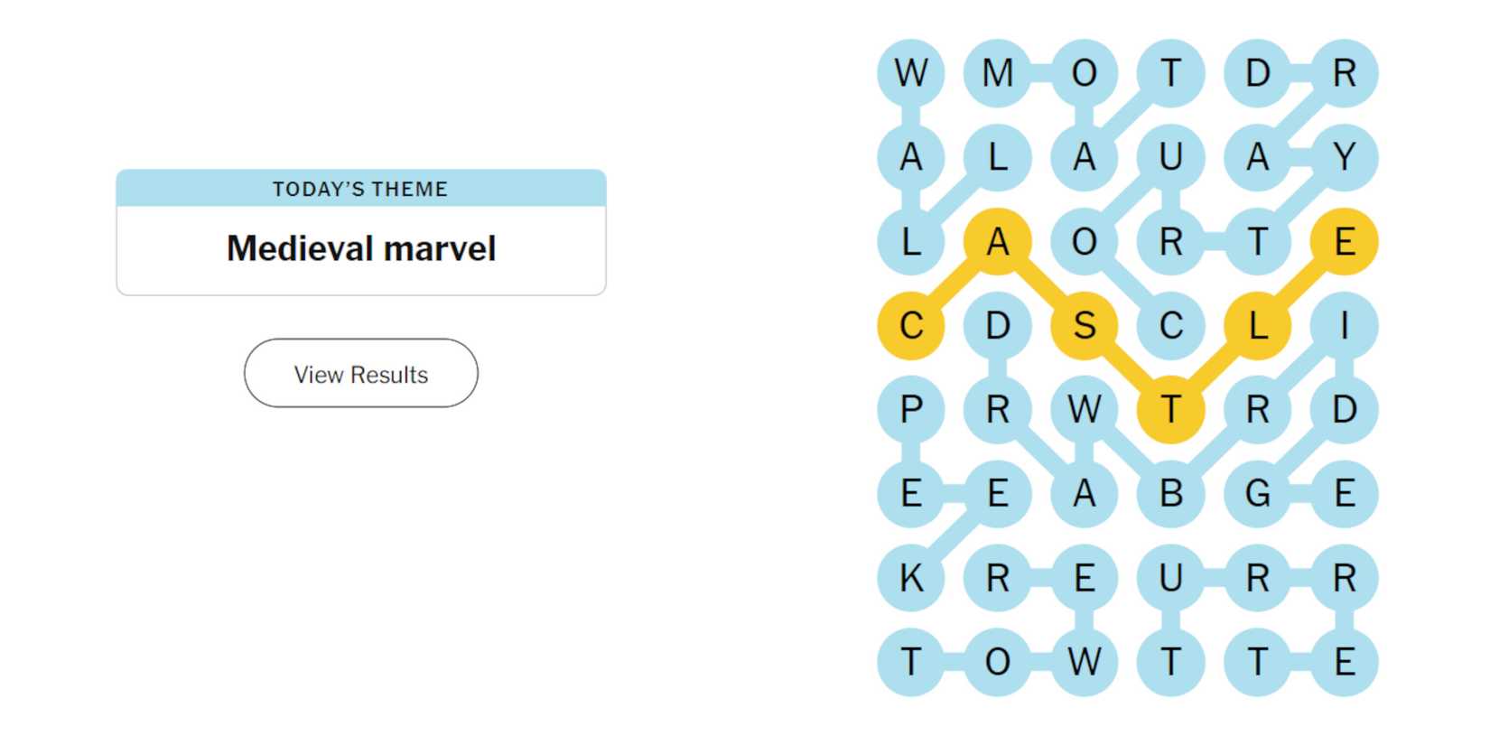Click the letter U between R and Q row
1490x745 pixels.
1171,577
